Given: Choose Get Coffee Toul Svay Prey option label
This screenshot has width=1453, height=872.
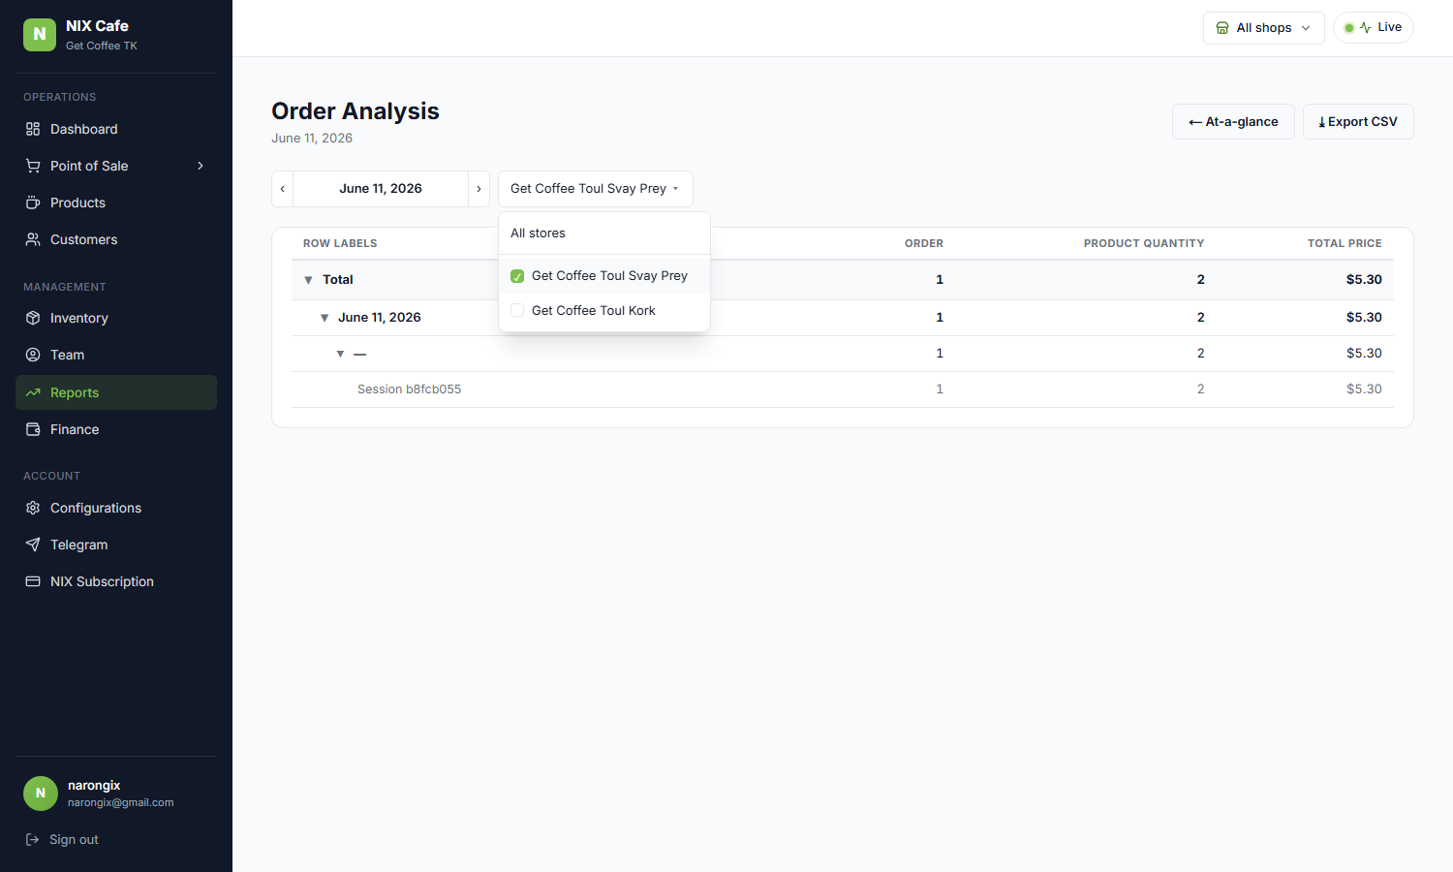Looking at the screenshot, I should pyautogui.click(x=609, y=276).
